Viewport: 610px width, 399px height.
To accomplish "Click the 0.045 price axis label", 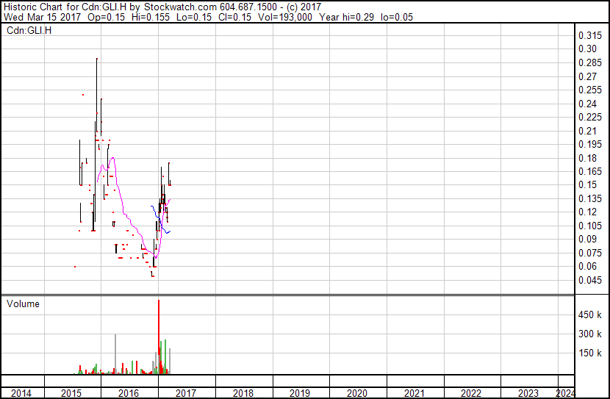I will (x=590, y=280).
